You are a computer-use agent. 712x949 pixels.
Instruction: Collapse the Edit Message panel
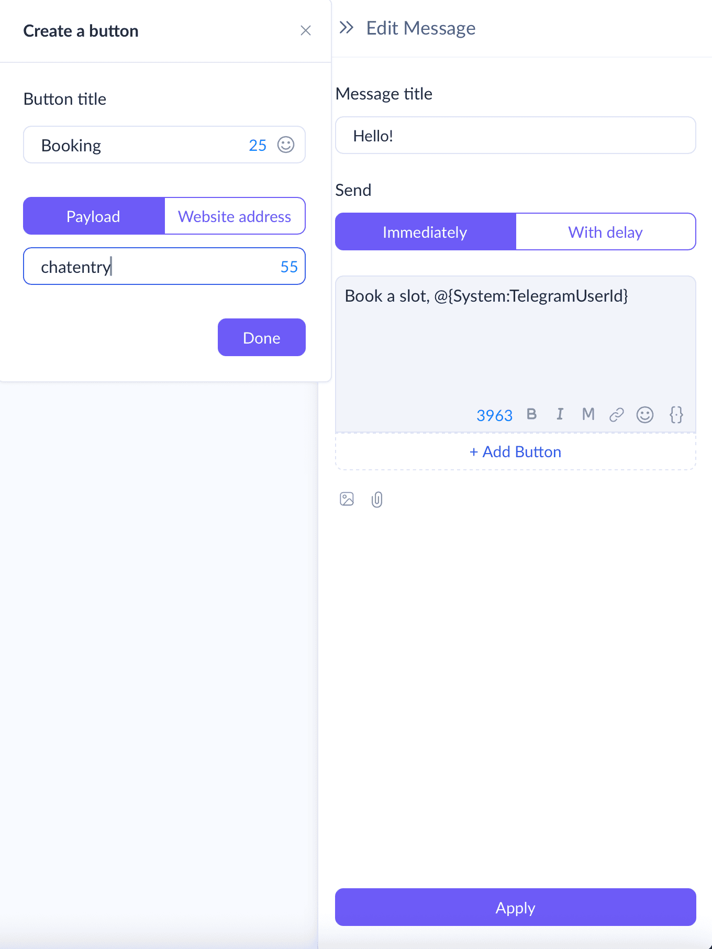[347, 27]
